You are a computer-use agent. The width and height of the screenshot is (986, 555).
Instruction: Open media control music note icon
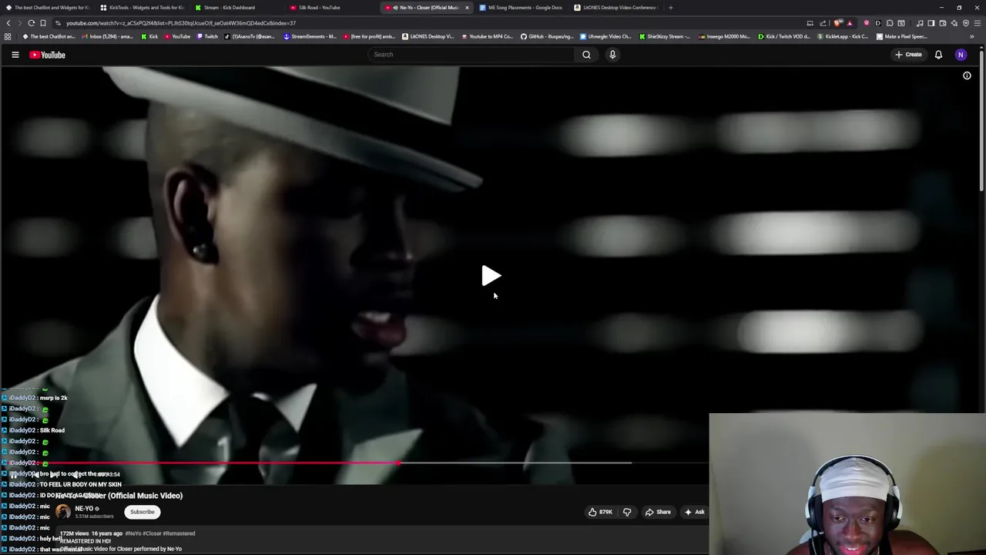click(920, 23)
